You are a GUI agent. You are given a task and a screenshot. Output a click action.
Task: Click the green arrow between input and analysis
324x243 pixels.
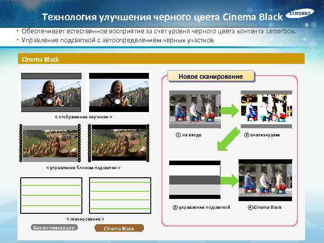pos(230,111)
